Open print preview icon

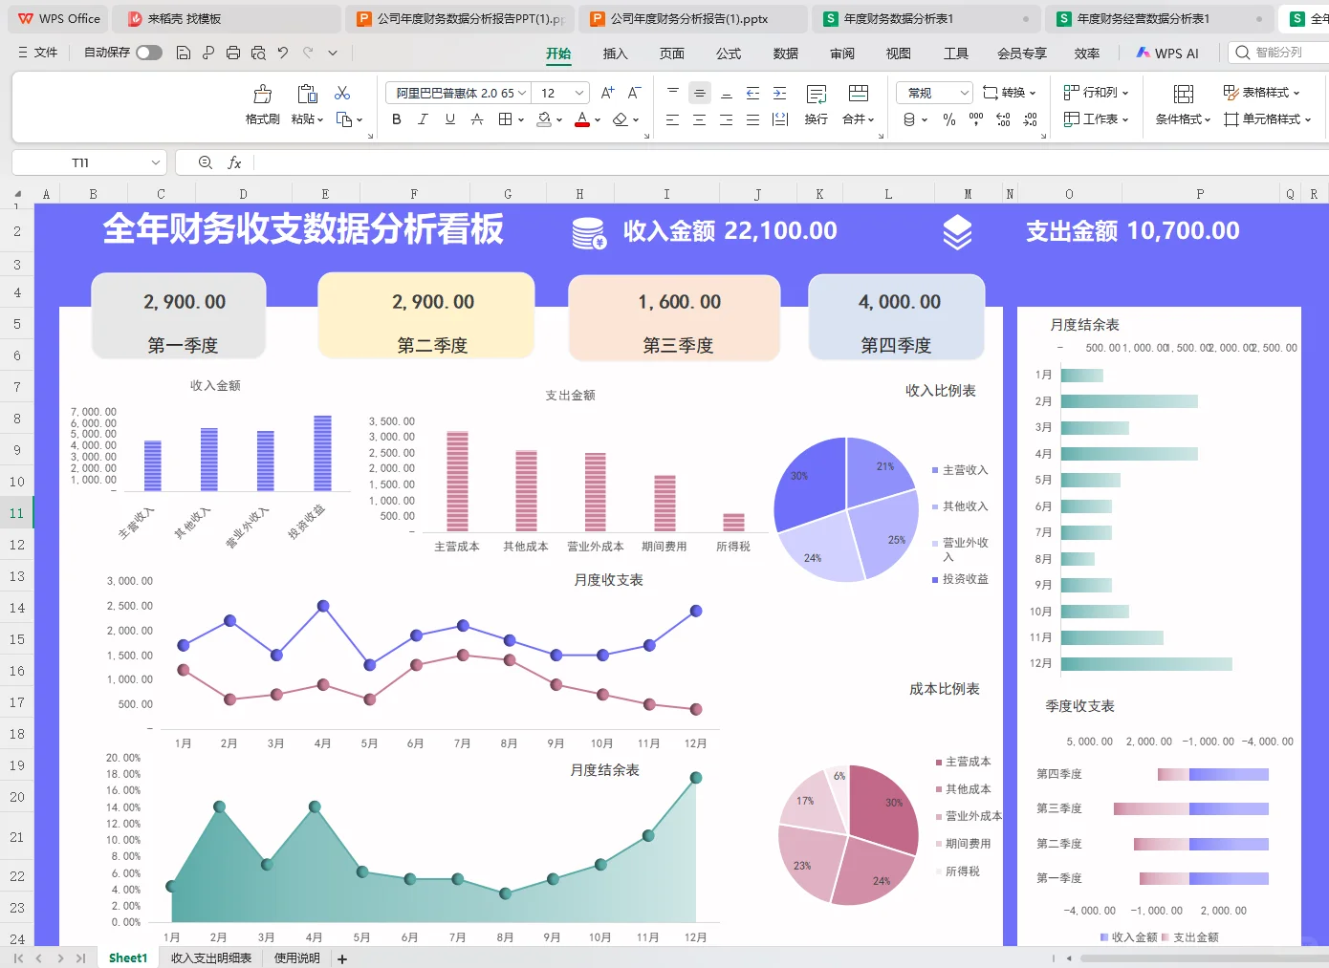pos(258,53)
